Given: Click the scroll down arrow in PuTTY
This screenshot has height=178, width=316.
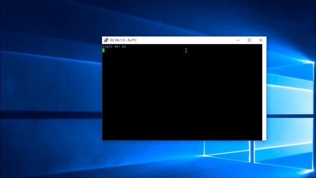Looking at the screenshot, I should tap(264, 138).
